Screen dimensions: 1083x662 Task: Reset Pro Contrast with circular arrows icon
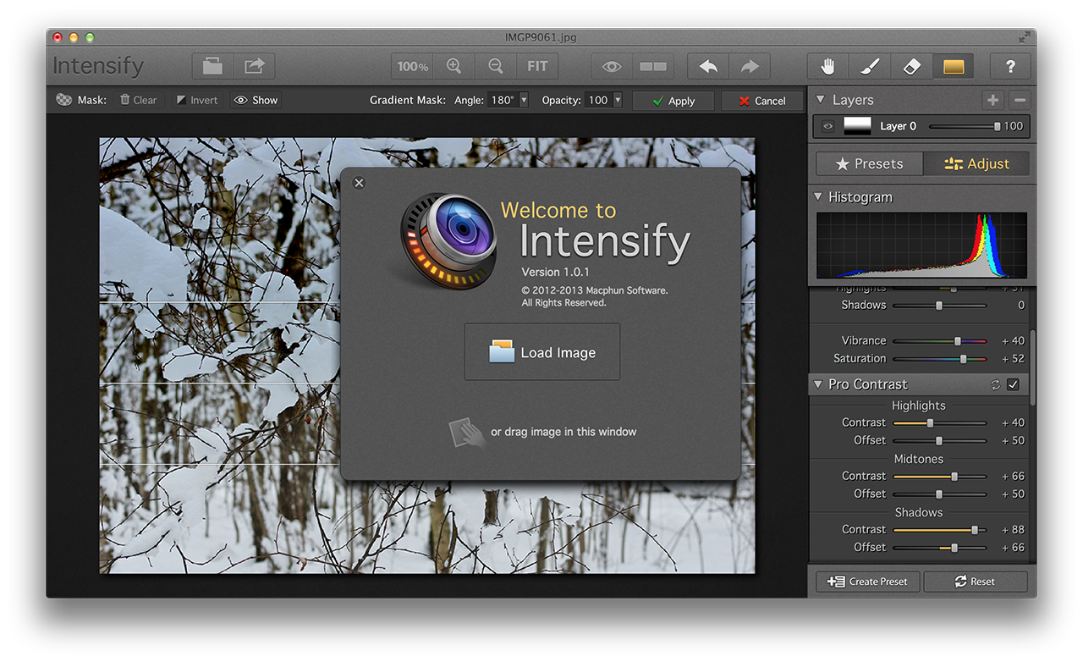(996, 384)
